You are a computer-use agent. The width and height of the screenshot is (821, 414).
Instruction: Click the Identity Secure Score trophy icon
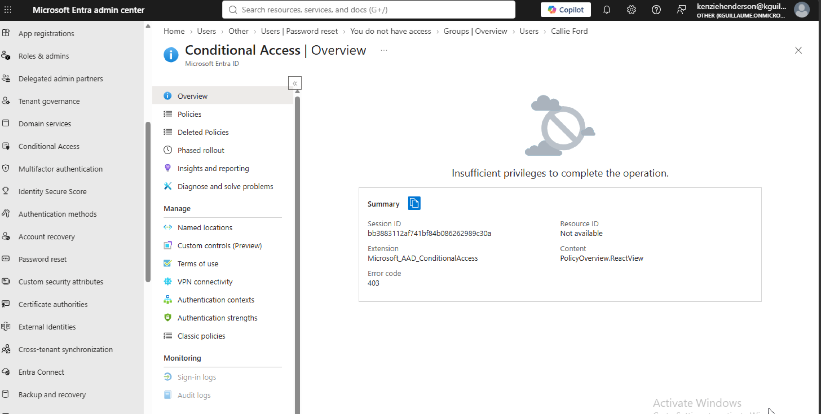tap(6, 191)
